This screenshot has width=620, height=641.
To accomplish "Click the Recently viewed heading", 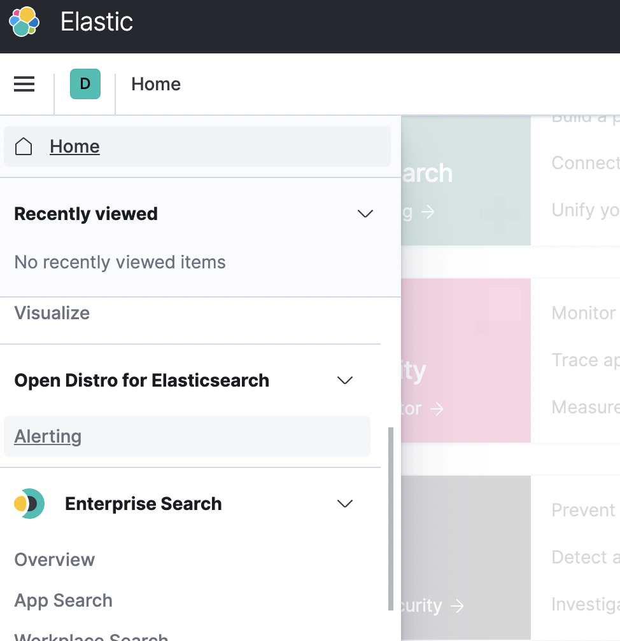I will tap(86, 214).
